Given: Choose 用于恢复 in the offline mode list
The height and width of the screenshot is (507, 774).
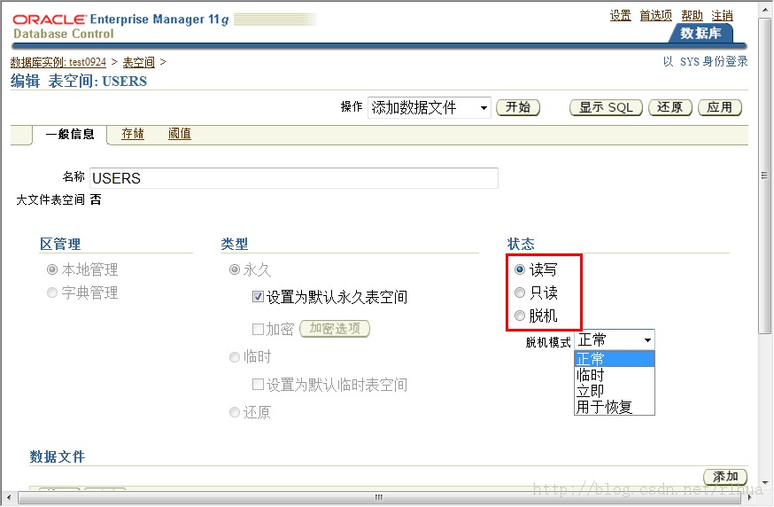Looking at the screenshot, I should 615,407.
